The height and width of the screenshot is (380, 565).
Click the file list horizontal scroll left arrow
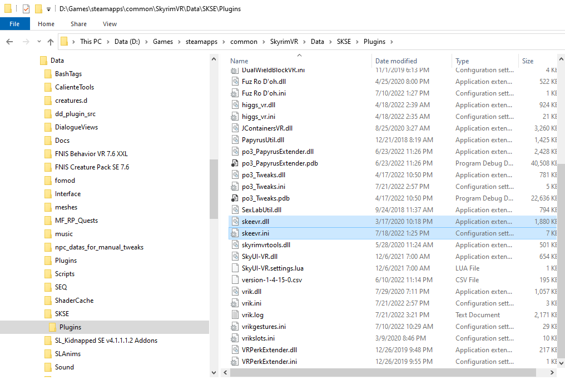225,372
